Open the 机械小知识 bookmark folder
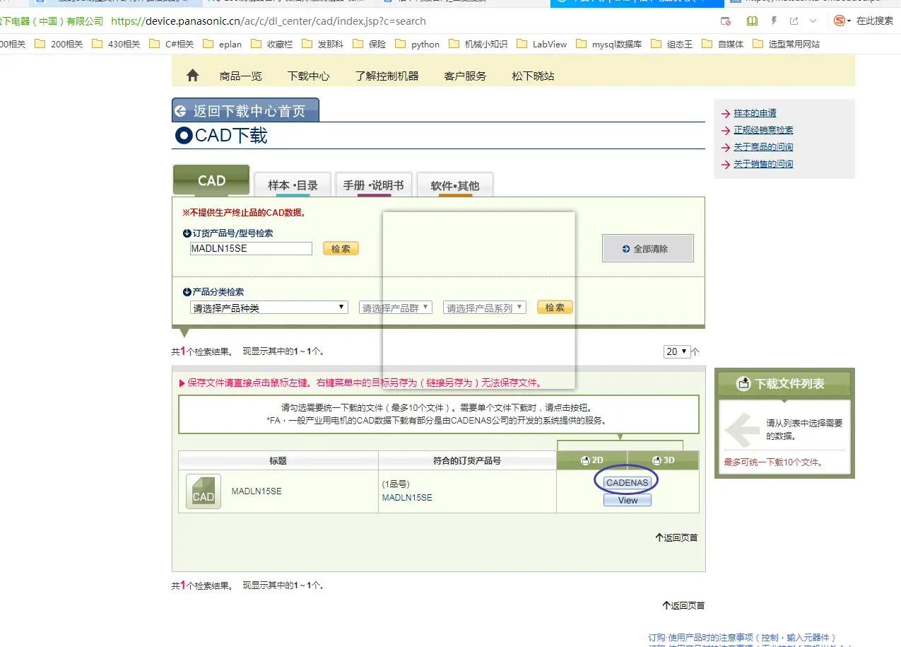Screen dimensions: 901x647 (x=478, y=44)
